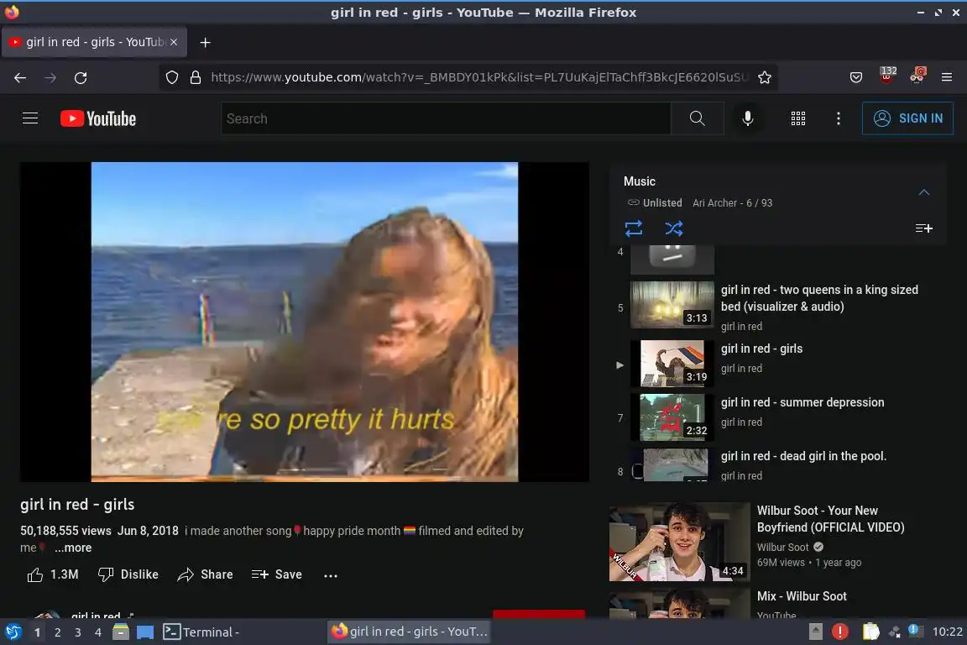Play dead girl in the pool track
The image size is (967, 645).
pos(777,464)
